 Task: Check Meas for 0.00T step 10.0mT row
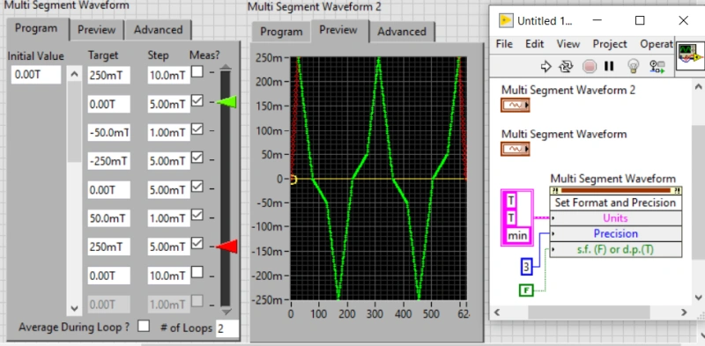click(197, 272)
